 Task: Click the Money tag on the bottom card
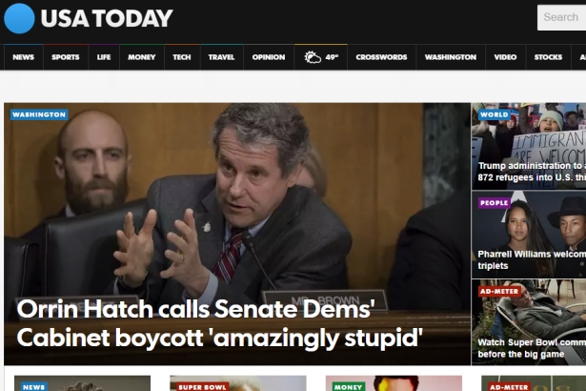click(349, 387)
